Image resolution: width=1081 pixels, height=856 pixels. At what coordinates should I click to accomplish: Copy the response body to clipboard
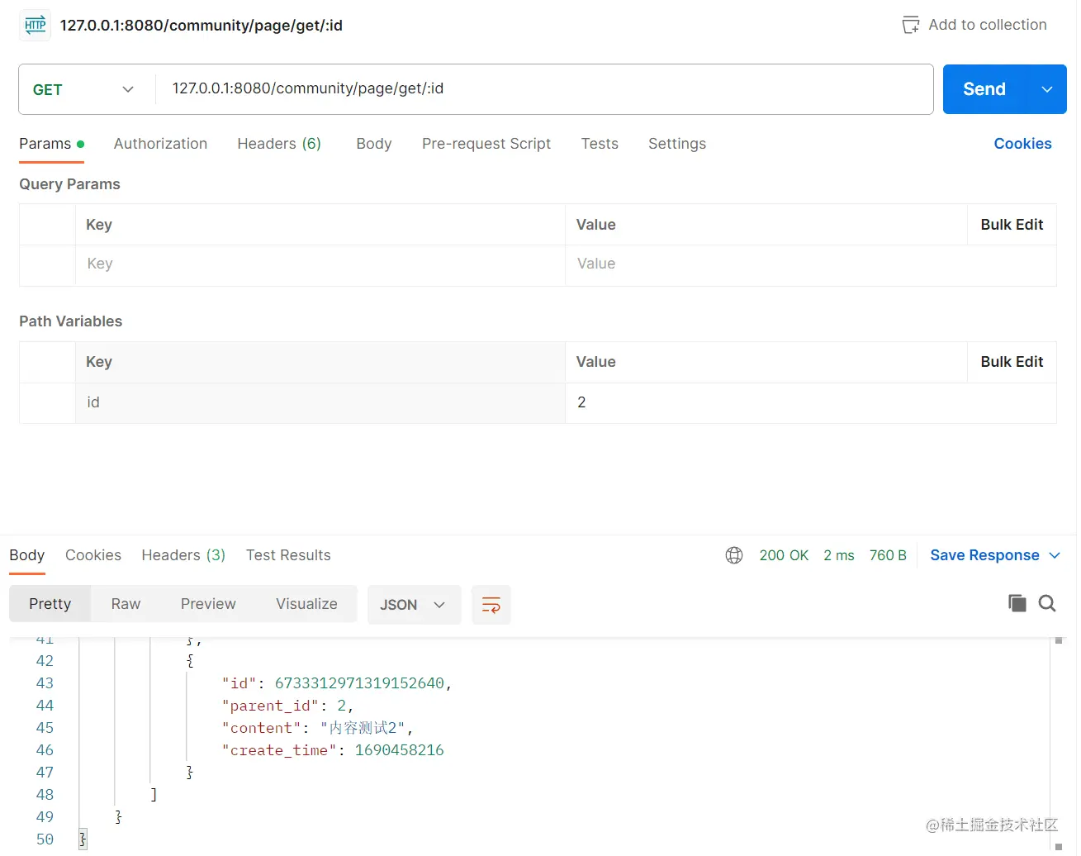(x=1017, y=603)
